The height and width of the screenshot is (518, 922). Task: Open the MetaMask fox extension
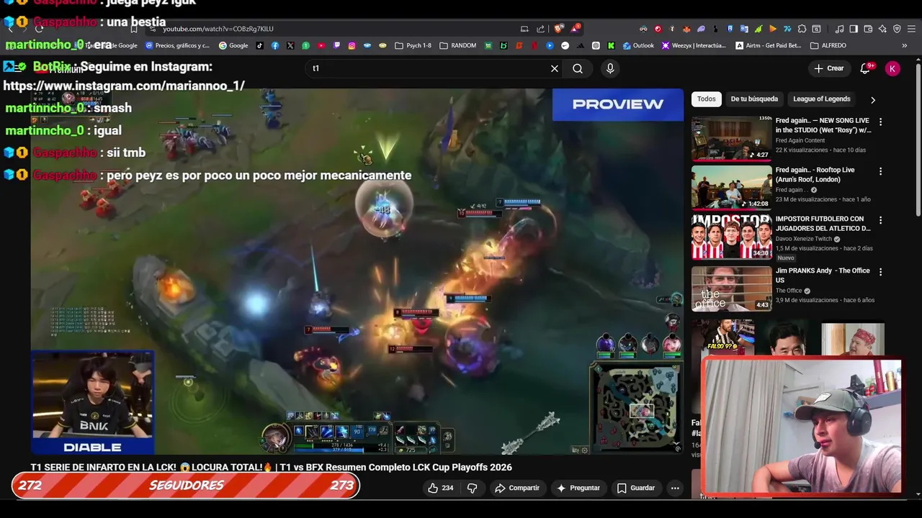click(x=686, y=29)
